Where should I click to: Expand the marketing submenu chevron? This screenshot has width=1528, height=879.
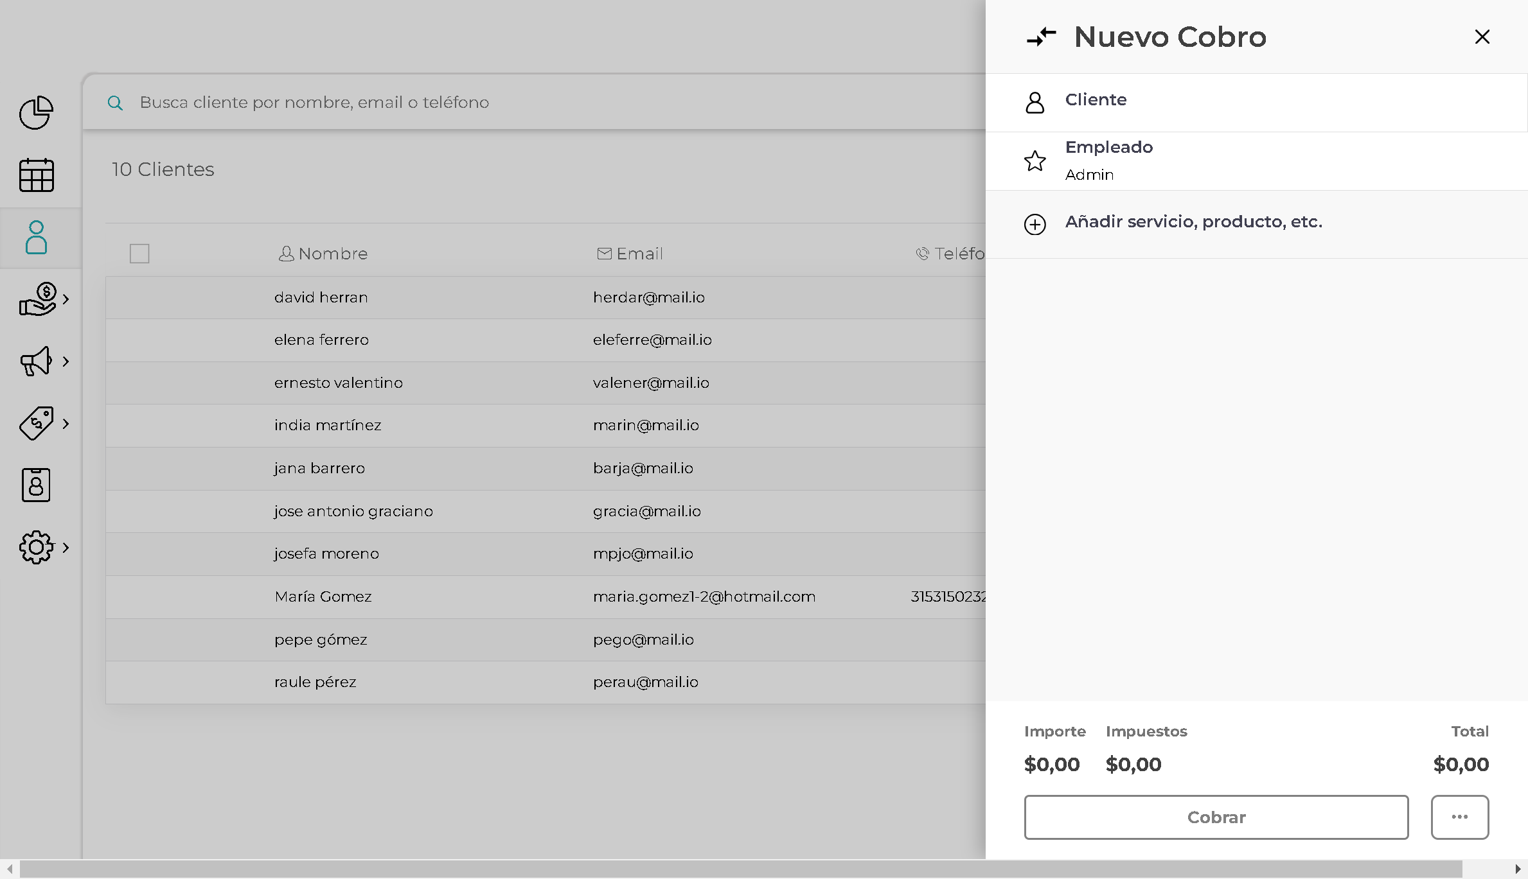pos(66,361)
